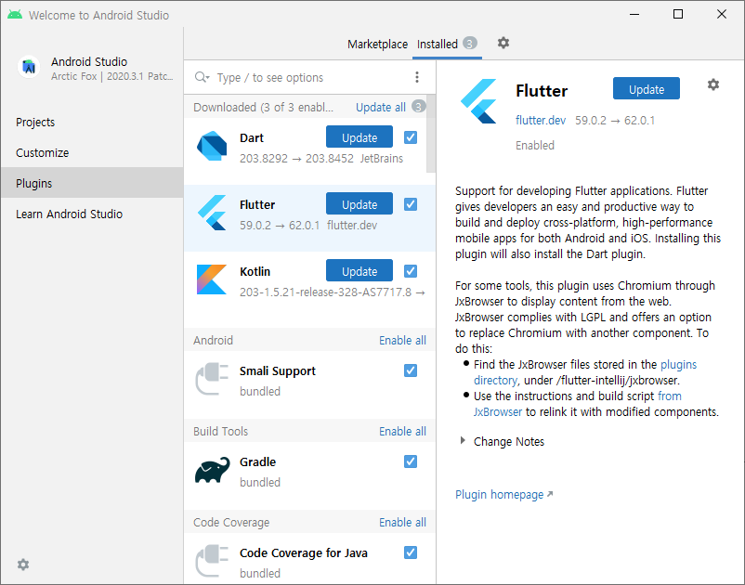Open the settings gear at bottom left
This screenshot has width=745, height=585.
click(23, 565)
